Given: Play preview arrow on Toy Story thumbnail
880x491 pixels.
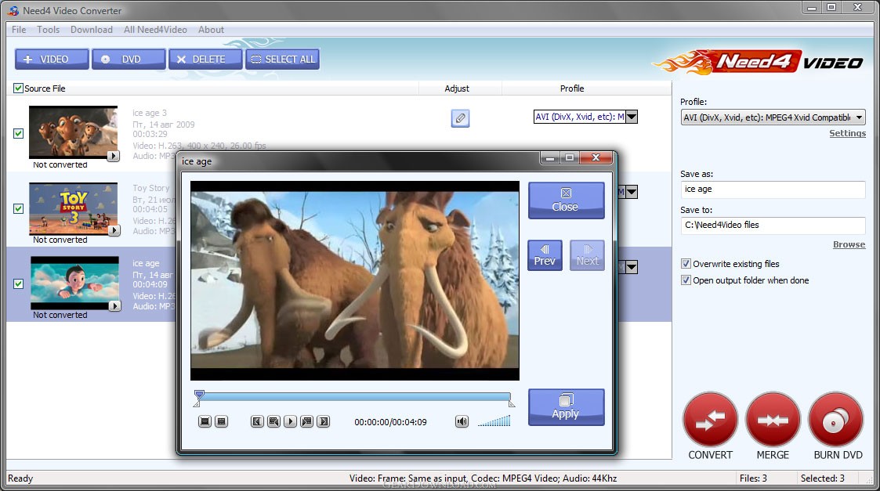Looking at the screenshot, I should [114, 230].
